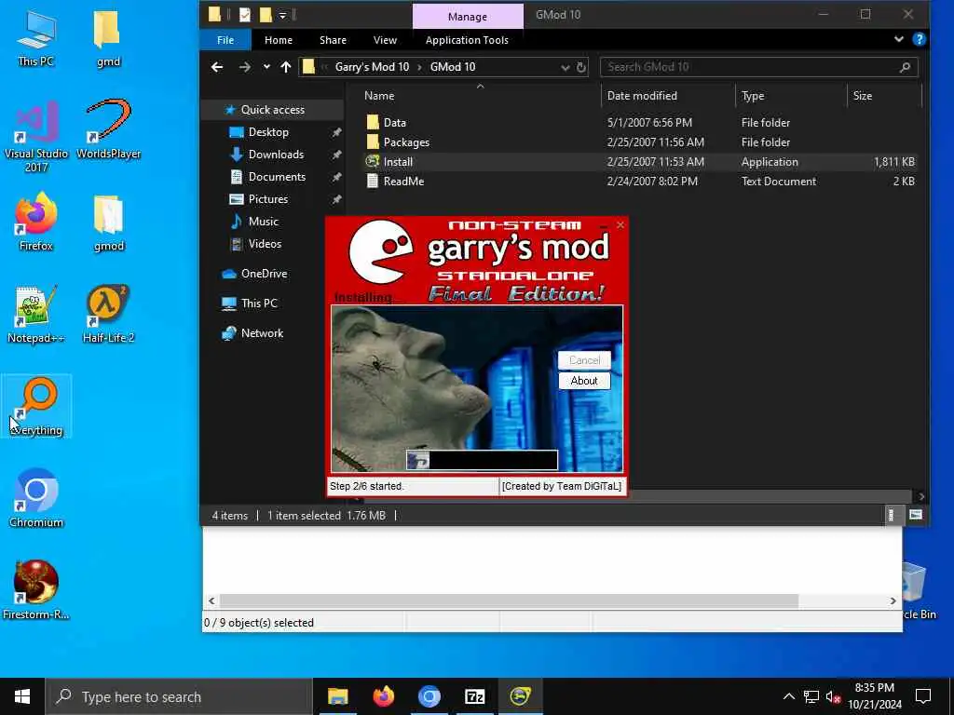Viewport: 954px width, 715px height.
Task: Open Firefox from the taskbar
Action: [383, 696]
